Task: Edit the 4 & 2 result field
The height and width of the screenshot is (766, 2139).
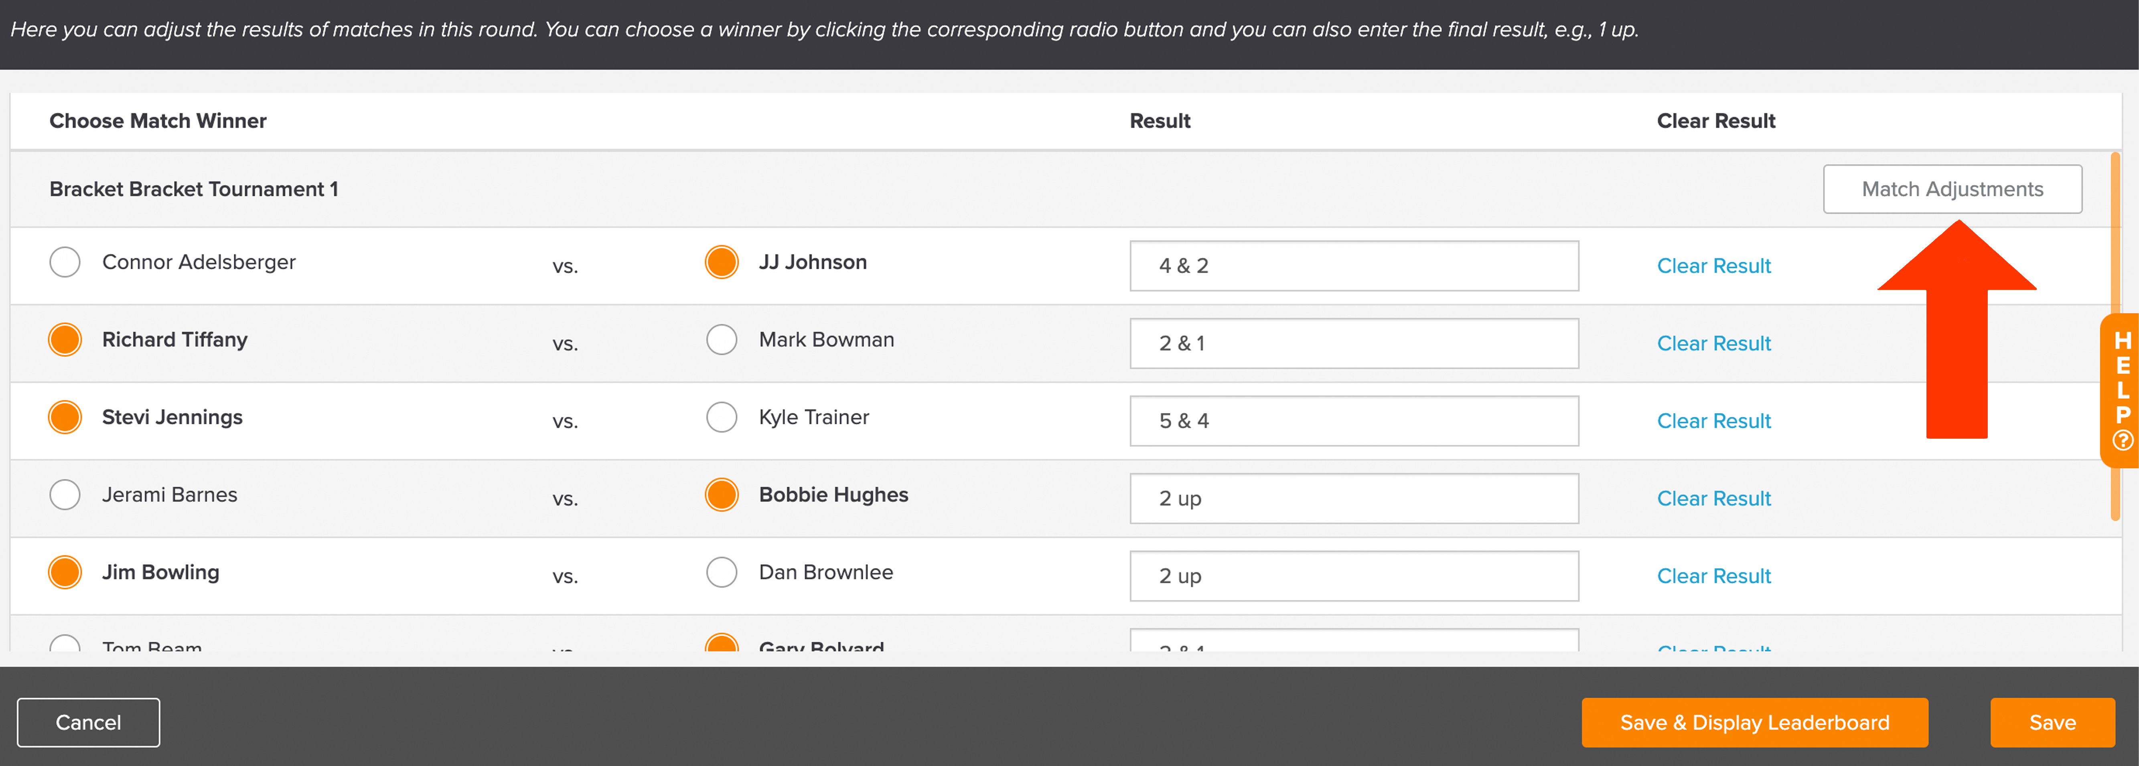Action: (x=1354, y=265)
